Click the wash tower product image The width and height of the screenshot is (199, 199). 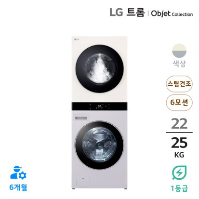(99, 113)
